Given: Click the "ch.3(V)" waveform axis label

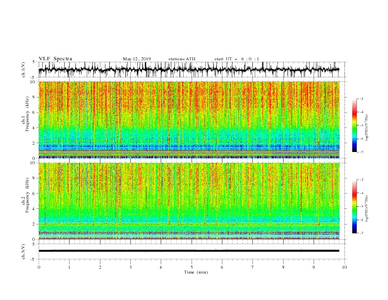Looking at the screenshot, I should pos(24,251).
